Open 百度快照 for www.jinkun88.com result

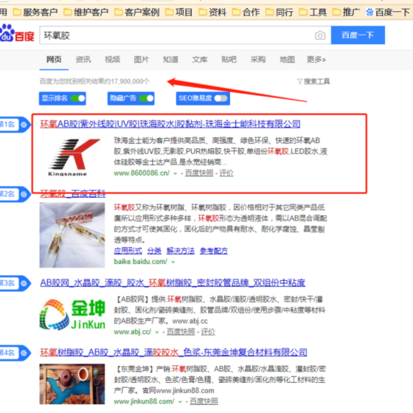coord(204,401)
